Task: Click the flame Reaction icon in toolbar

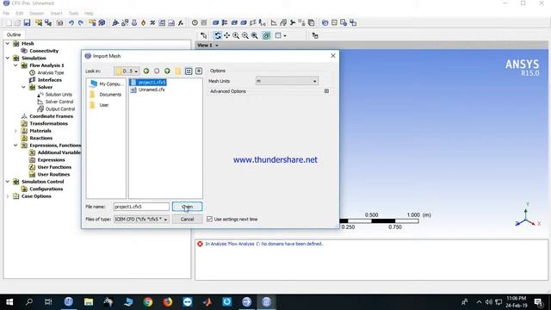Action: pos(144,23)
